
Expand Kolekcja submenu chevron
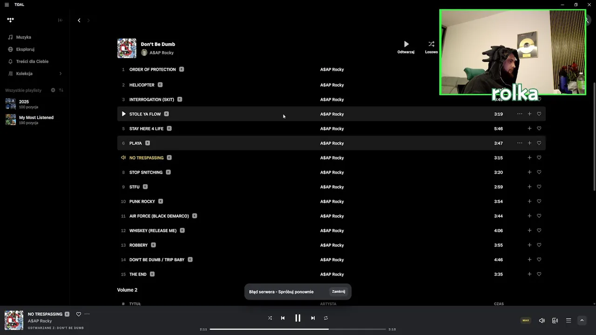61,74
